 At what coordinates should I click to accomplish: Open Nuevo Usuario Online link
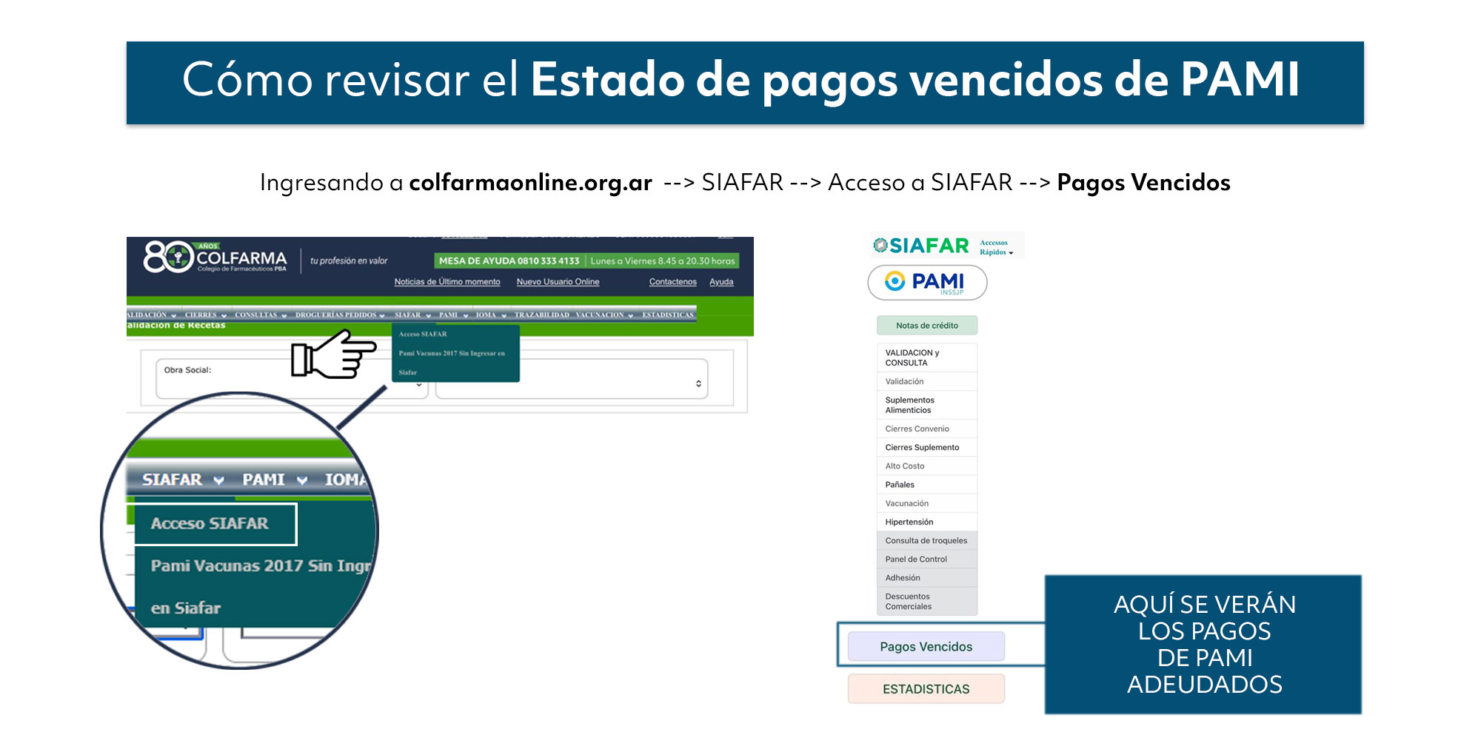click(558, 282)
